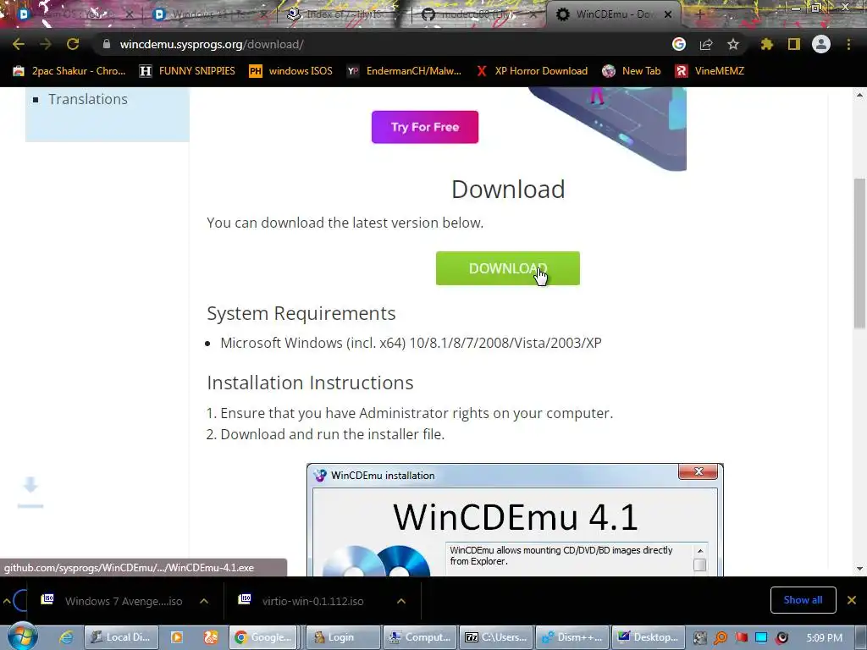Open the 7-Zip C:\Users... taskbar window
867x650 pixels.
click(496, 637)
